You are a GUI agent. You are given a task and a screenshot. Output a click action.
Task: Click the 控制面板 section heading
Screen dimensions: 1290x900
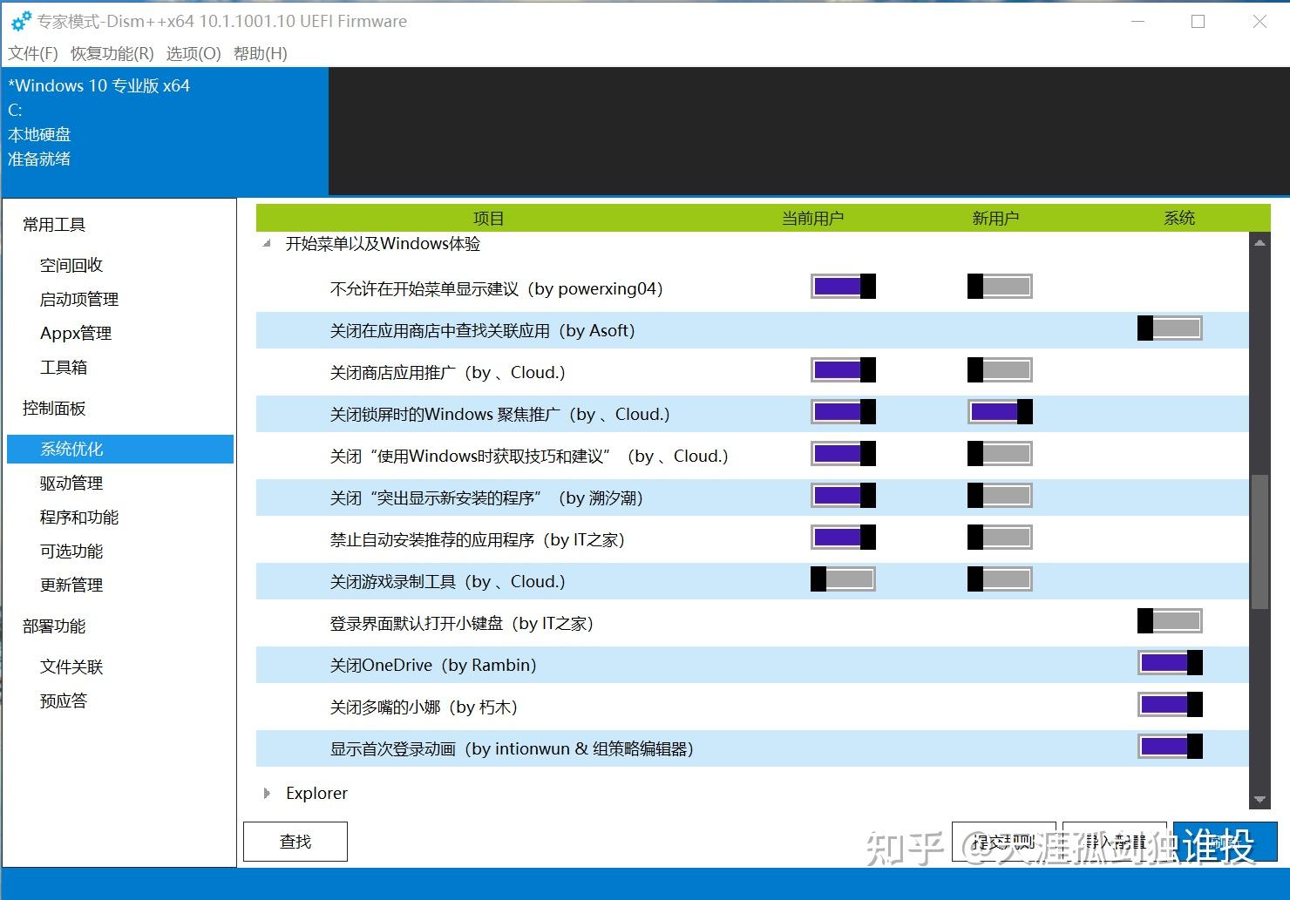coord(54,408)
